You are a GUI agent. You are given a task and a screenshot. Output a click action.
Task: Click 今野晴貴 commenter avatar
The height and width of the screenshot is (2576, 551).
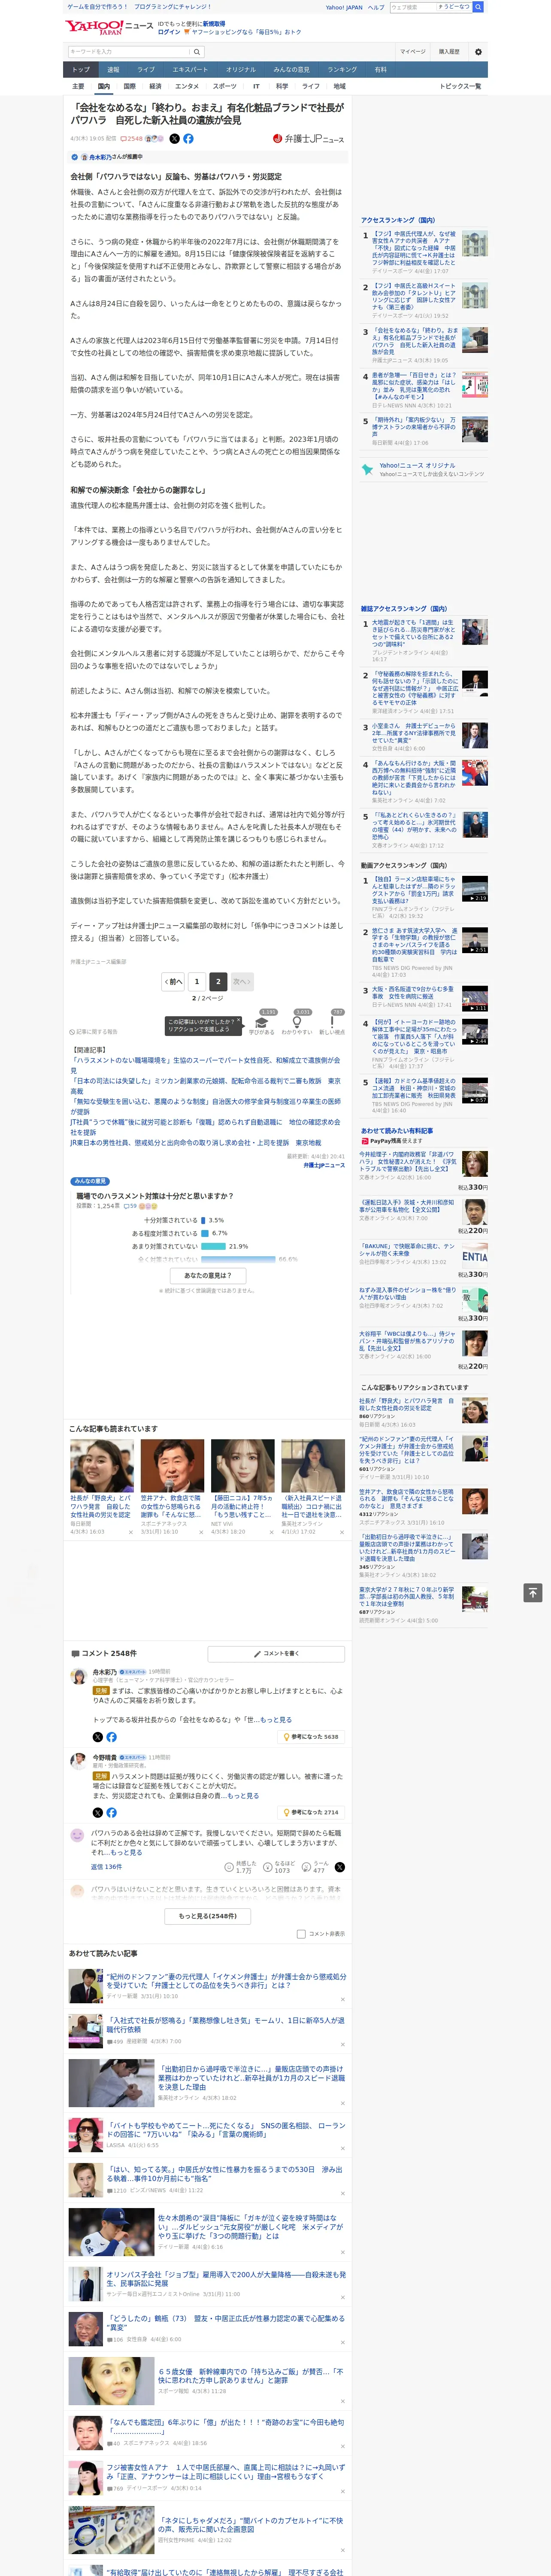coord(78,1761)
